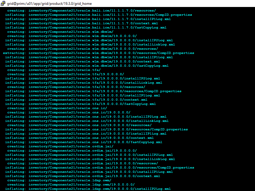Click the line oracle.tfa/19.0.0.0.0/installIP2Log.xml
This screenshot has width=255, height=191.
83,79
